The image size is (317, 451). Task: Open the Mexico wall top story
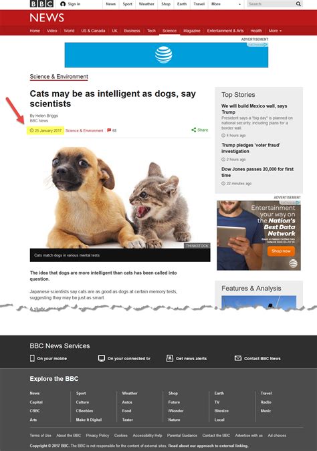click(x=254, y=109)
